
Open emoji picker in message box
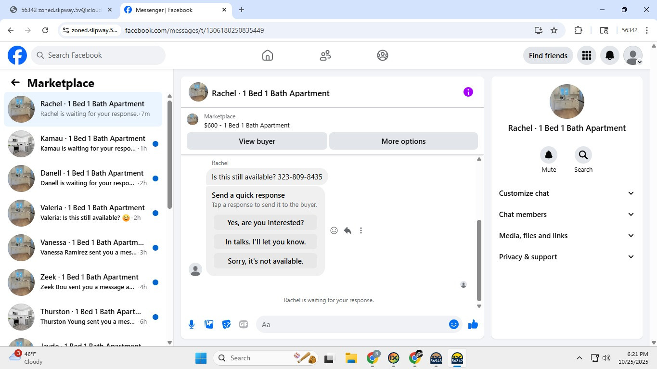[453, 324]
